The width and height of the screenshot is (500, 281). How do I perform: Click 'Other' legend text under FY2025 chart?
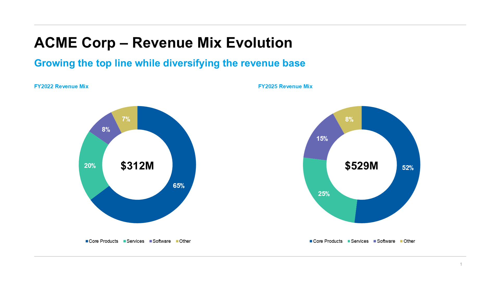(x=409, y=241)
